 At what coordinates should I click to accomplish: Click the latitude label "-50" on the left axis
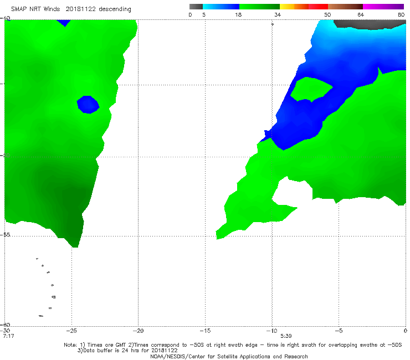tap(5, 155)
